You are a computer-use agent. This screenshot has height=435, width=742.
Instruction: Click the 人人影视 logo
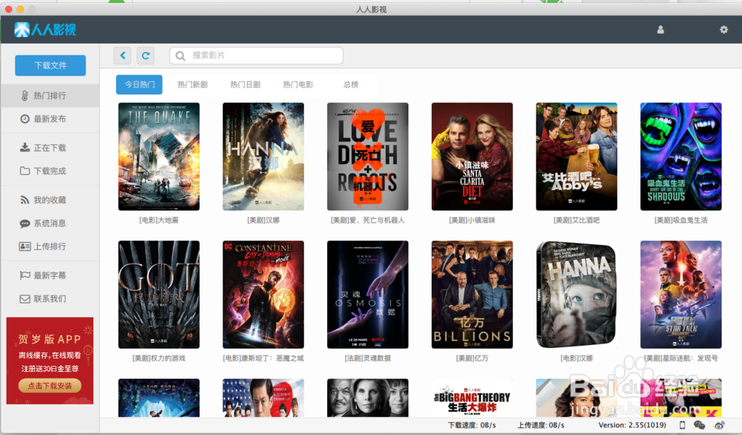[45, 30]
